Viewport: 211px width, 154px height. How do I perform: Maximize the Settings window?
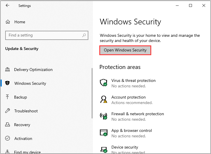click(x=191, y=5)
